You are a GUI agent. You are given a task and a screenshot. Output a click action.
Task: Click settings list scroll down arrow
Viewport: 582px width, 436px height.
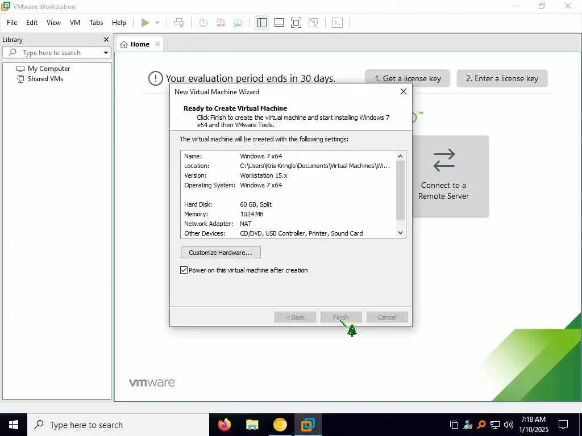(400, 232)
